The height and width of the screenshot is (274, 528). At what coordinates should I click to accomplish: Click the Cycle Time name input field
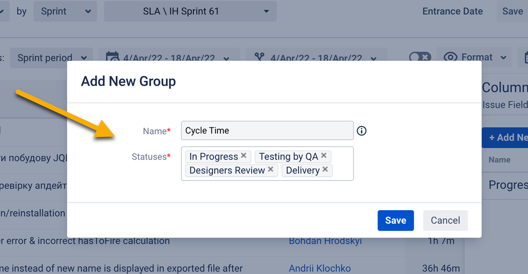(267, 130)
